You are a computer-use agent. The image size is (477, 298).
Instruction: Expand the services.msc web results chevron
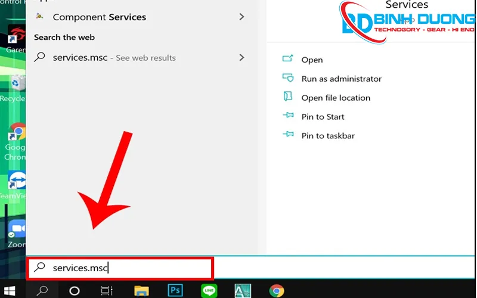pyautogui.click(x=242, y=57)
